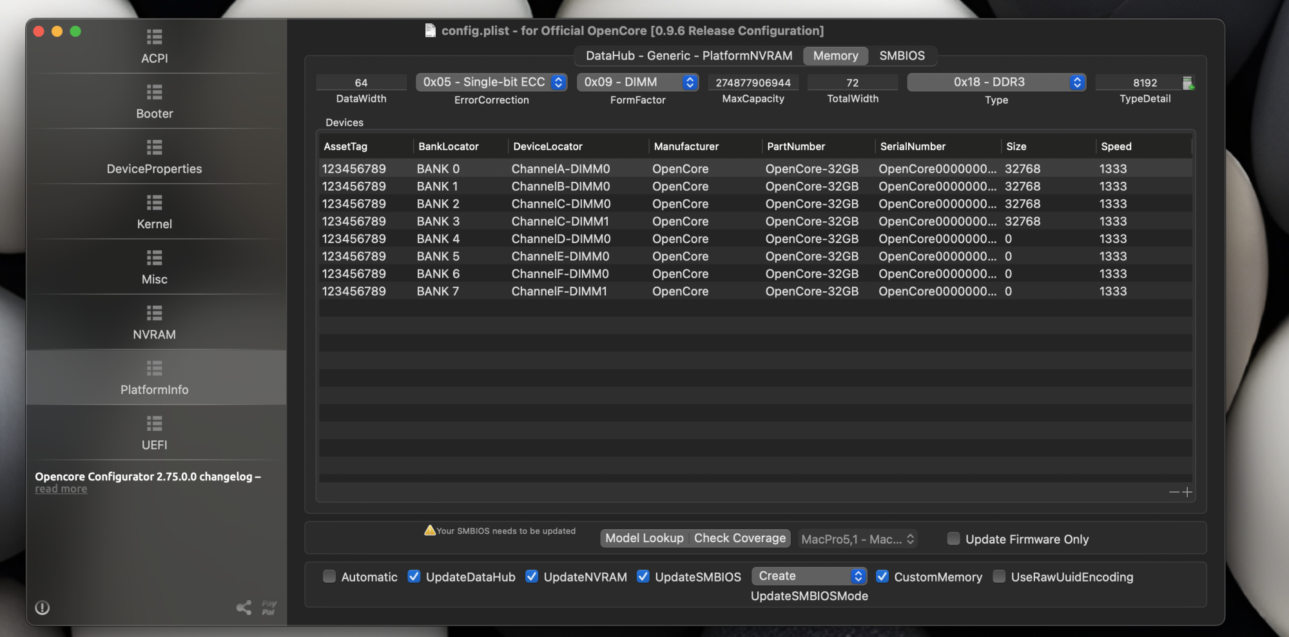Uncheck the UpdateNVRAM checkbox
The height and width of the screenshot is (637, 1289).
tap(532, 576)
